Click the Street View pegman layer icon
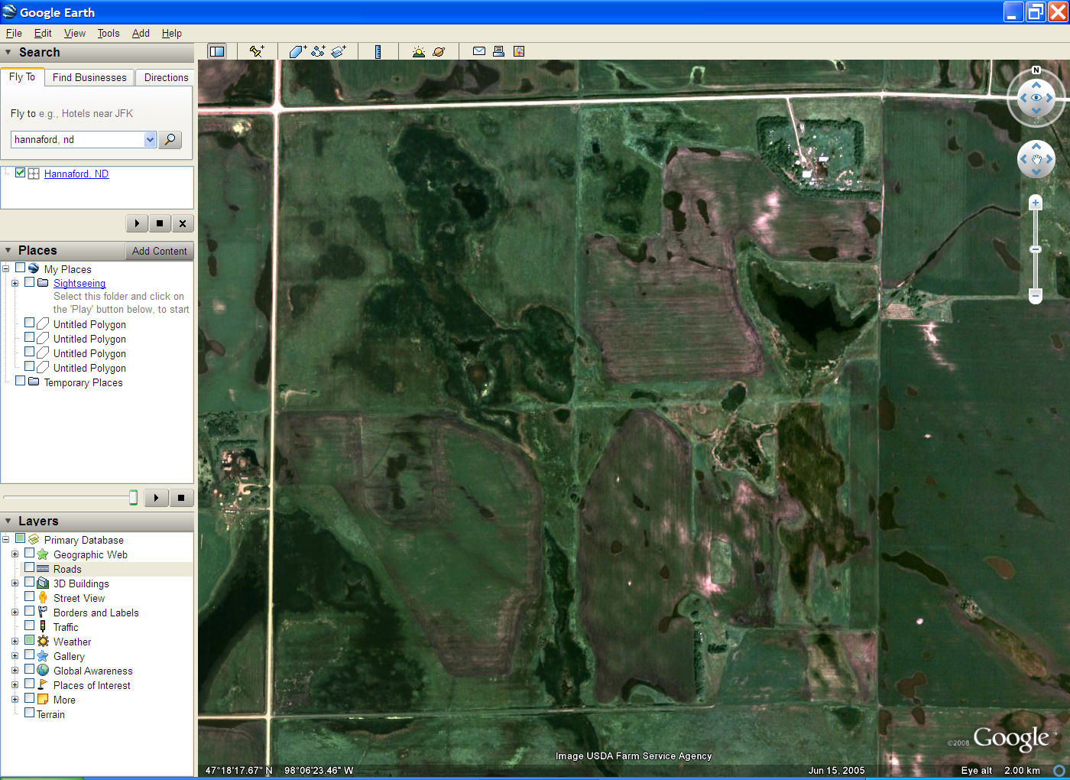 (x=43, y=597)
